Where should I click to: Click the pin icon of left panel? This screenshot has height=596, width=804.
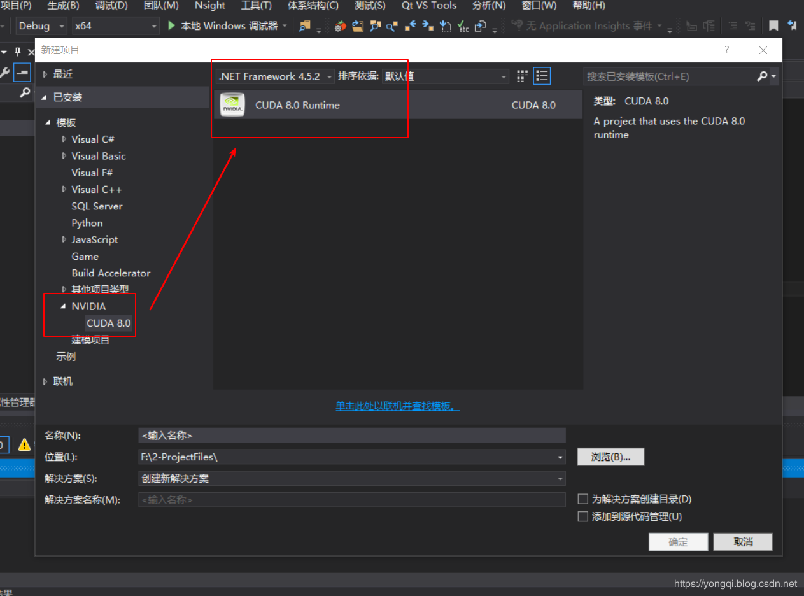click(18, 52)
